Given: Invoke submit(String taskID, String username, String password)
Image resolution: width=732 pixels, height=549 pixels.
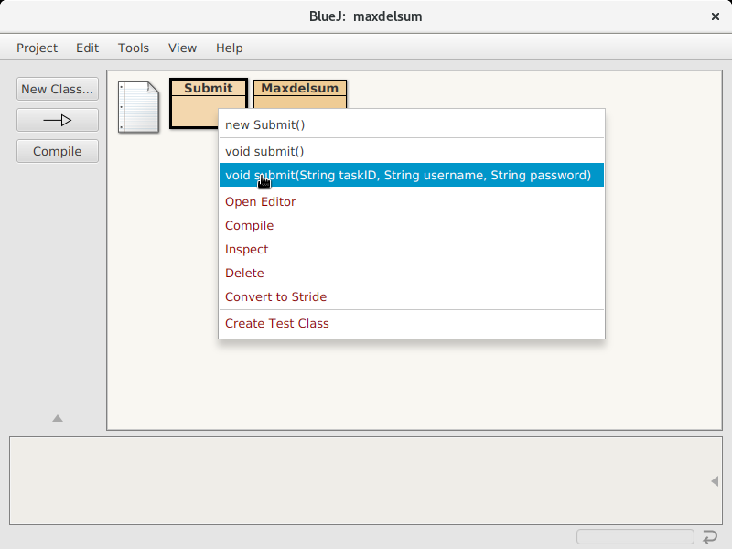Looking at the screenshot, I should tap(411, 175).
